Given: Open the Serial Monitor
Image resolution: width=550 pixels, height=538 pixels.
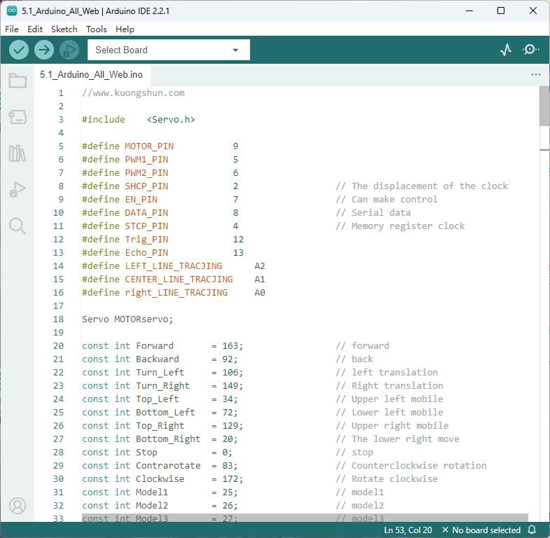Looking at the screenshot, I should pos(530,50).
